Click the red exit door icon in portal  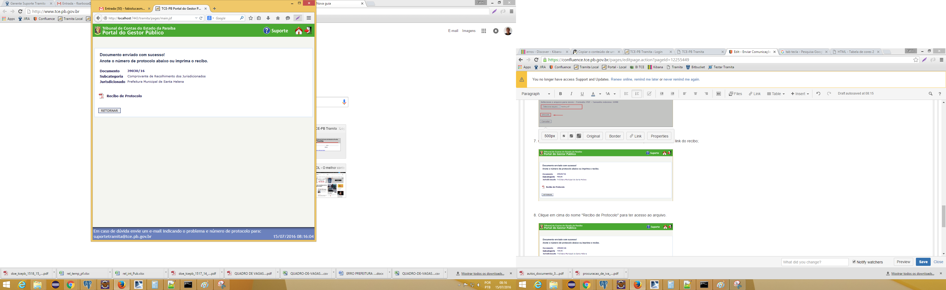[309, 30]
